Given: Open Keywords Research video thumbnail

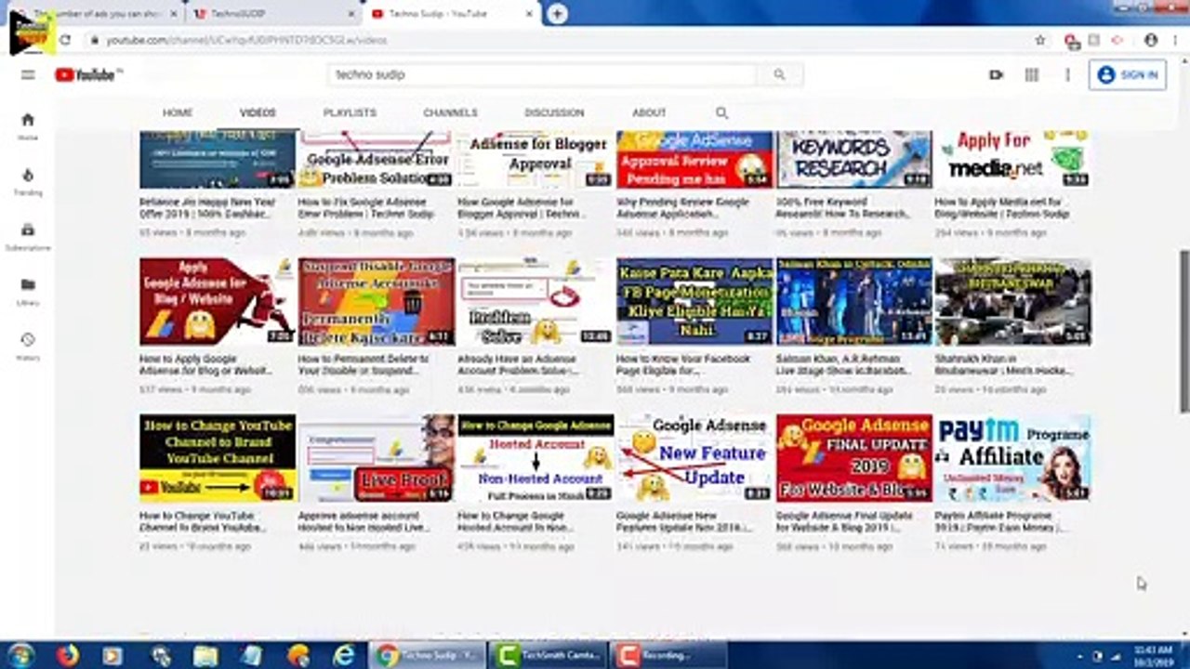Looking at the screenshot, I should click(x=854, y=160).
